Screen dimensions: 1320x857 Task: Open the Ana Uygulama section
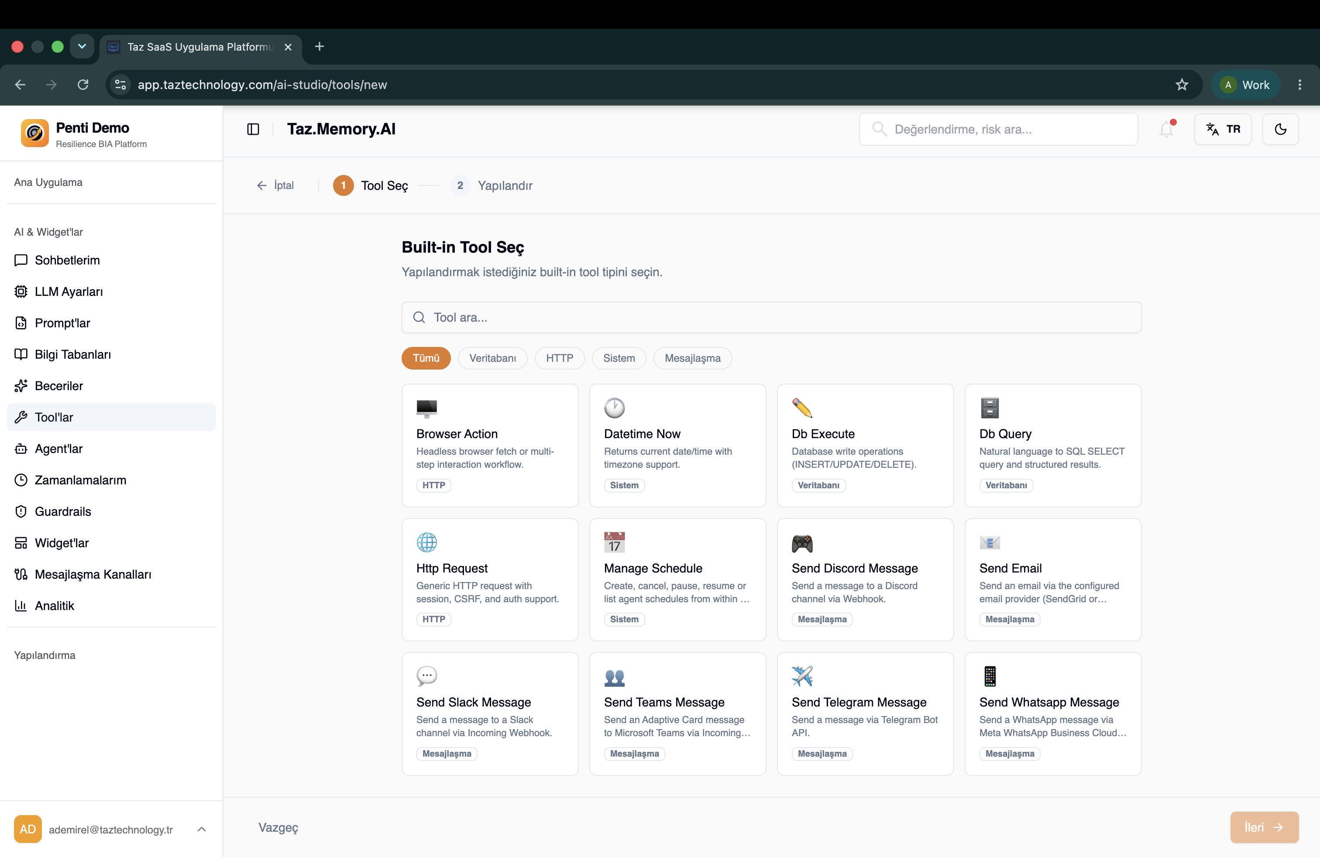click(48, 182)
